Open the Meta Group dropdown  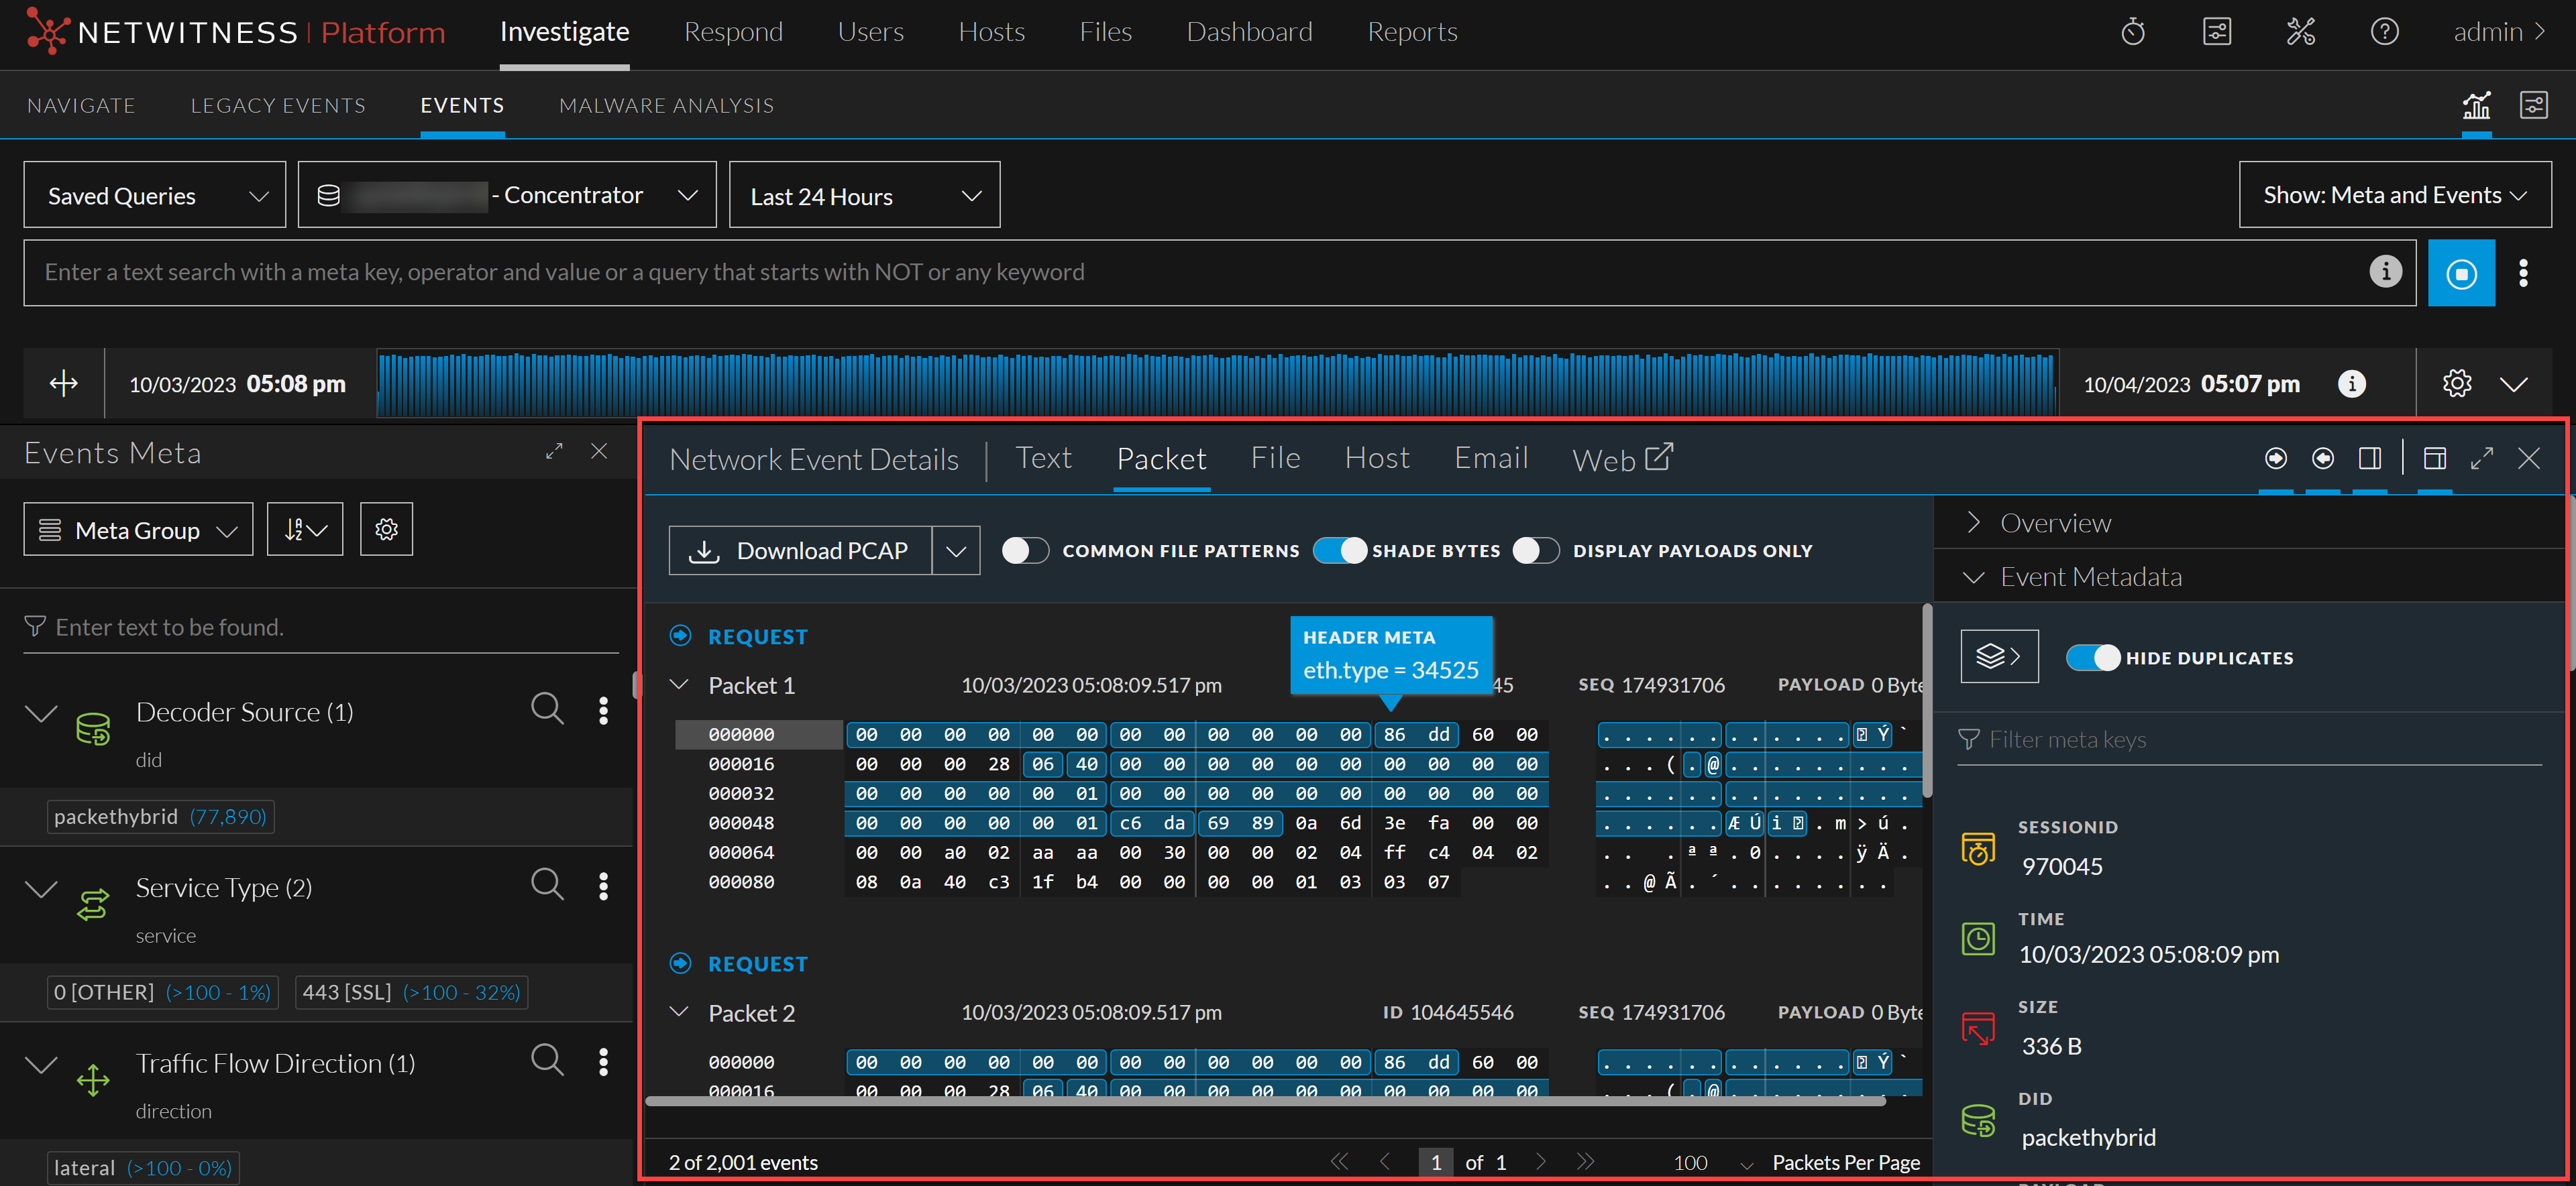138,530
